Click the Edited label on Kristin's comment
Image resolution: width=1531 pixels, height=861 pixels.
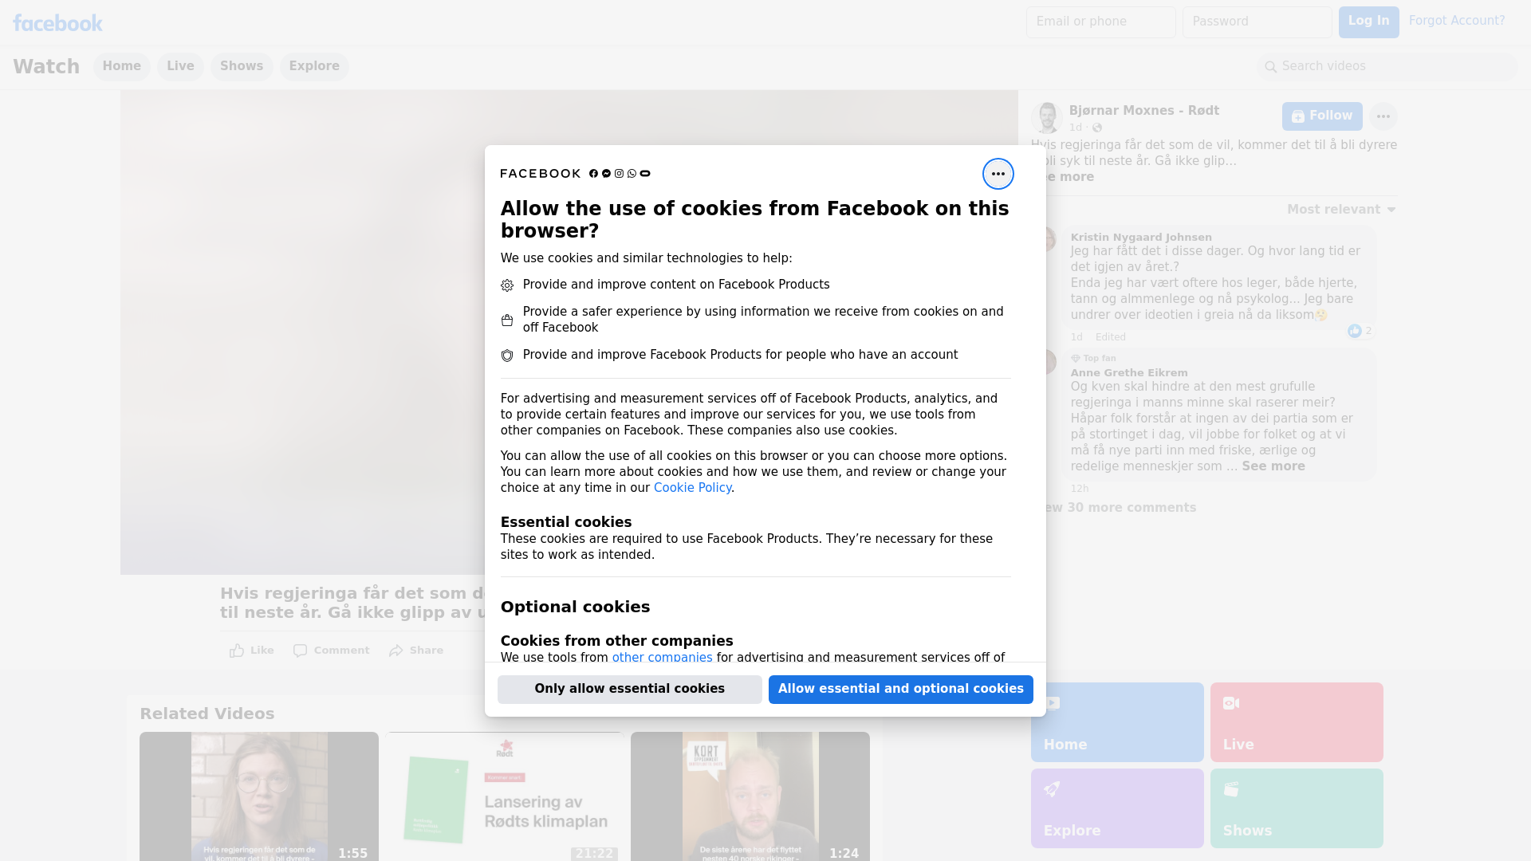coord(1110,337)
